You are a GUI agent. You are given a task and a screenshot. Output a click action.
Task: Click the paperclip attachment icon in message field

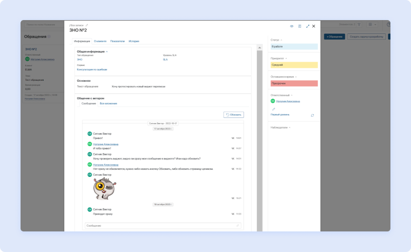click(237, 225)
